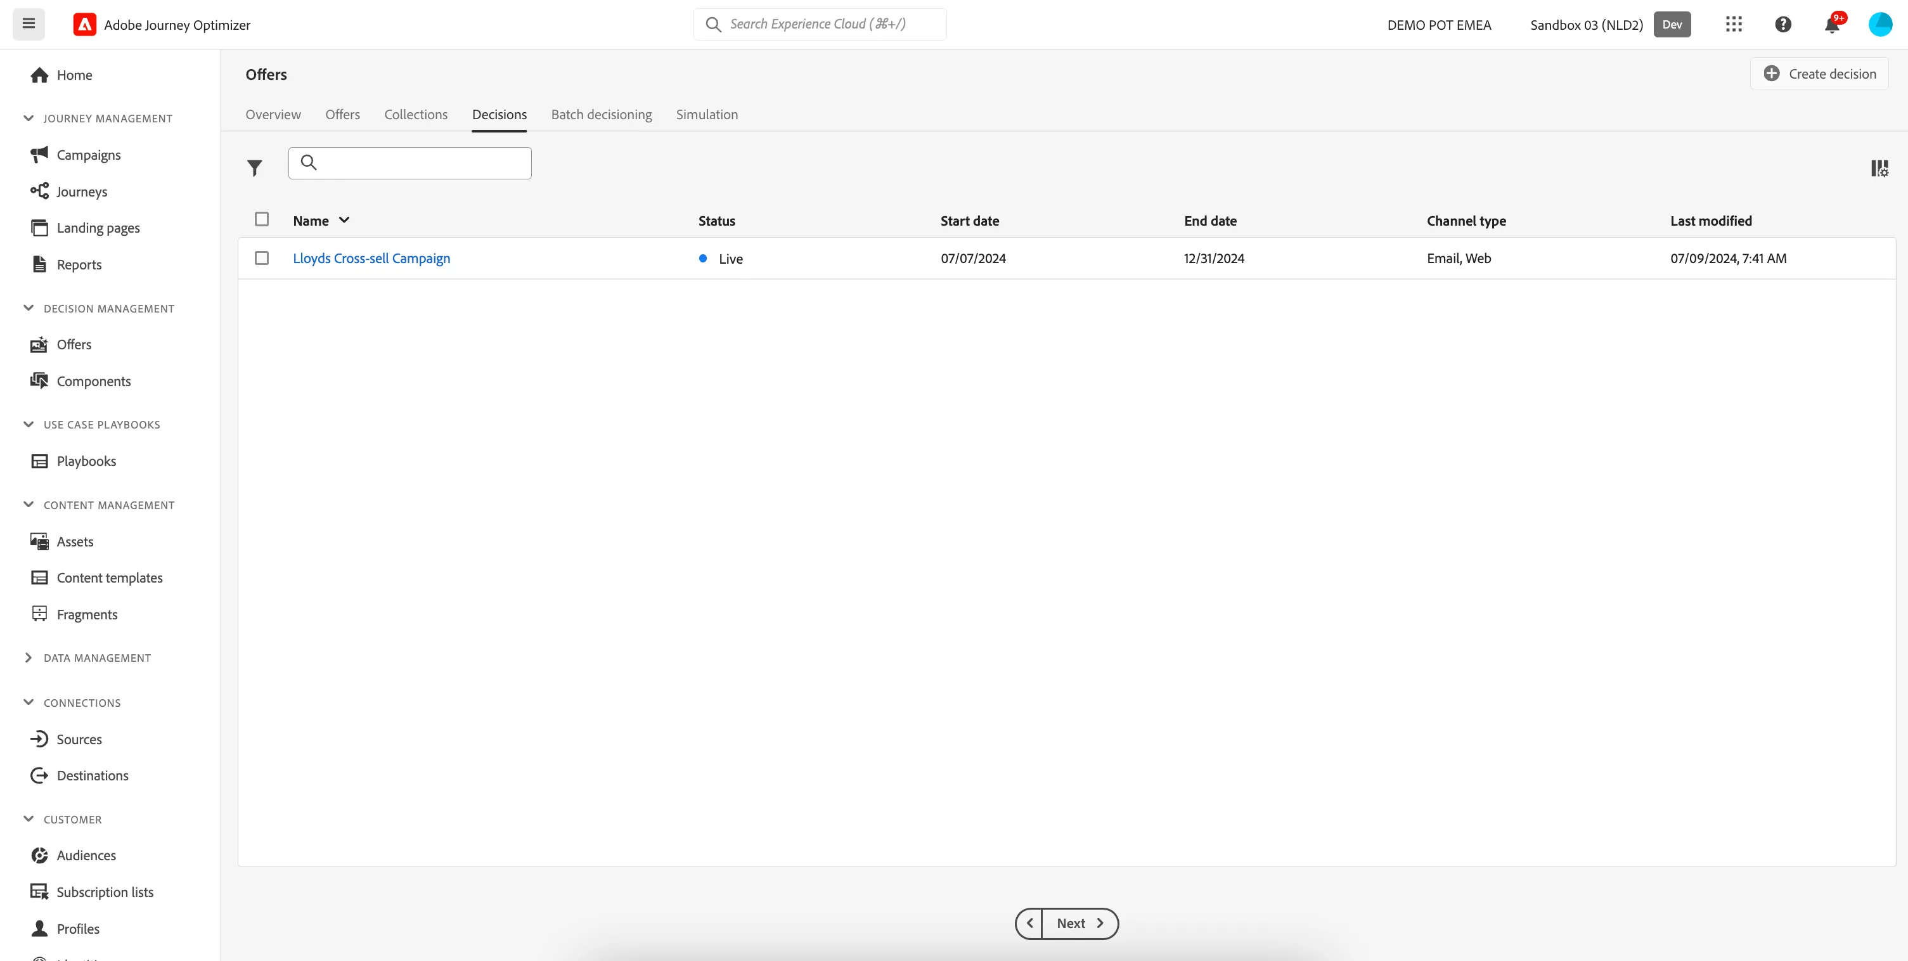This screenshot has height=961, width=1908.
Task: Collapse the Use Case Playbooks section
Action: (28, 425)
